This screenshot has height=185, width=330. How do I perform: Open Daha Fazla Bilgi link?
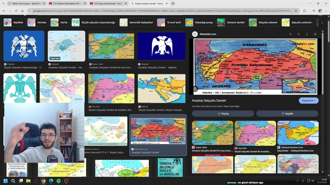click(x=231, y=106)
